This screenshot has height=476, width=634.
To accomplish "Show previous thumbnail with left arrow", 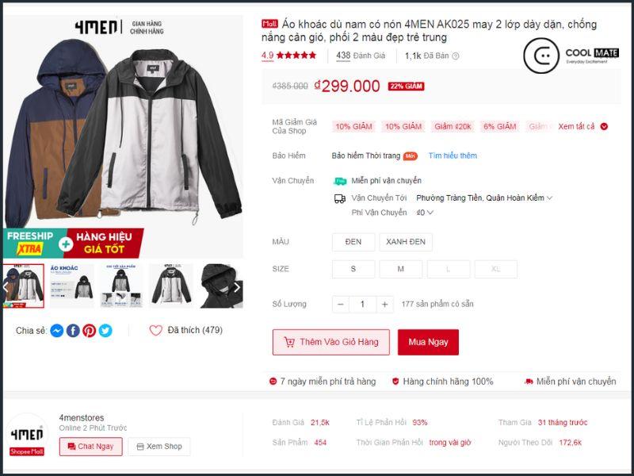I will [6, 287].
